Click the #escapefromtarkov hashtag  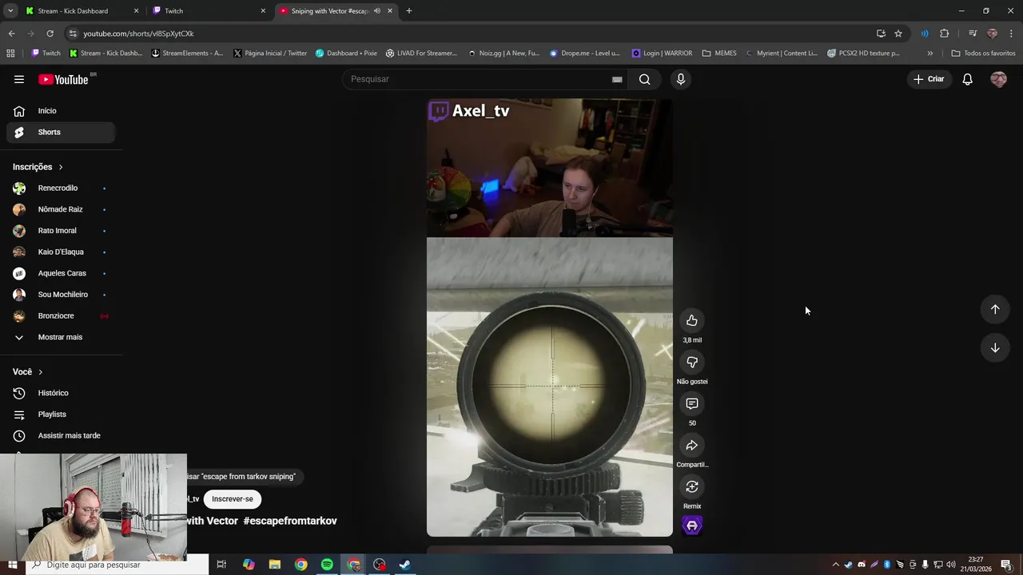pyautogui.click(x=290, y=521)
